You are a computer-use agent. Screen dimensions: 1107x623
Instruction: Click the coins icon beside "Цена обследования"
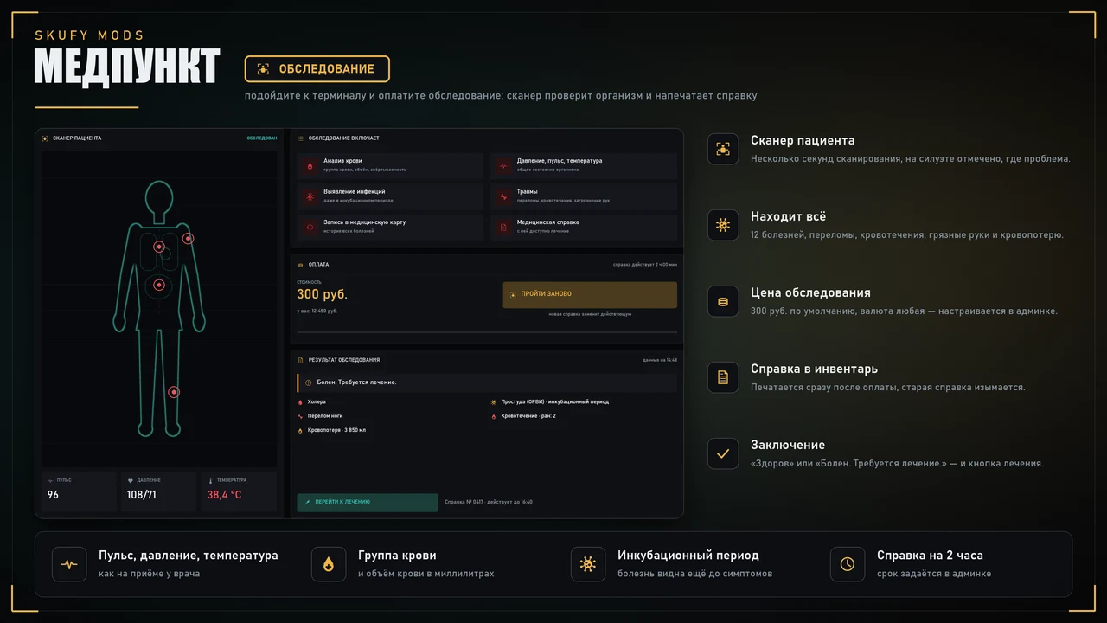tap(723, 301)
